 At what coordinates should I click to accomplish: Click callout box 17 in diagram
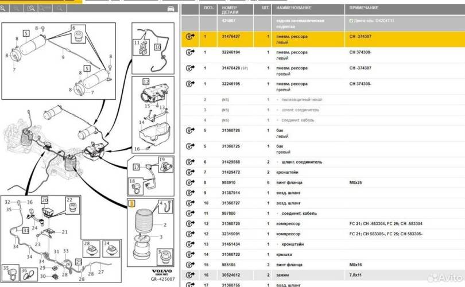(x=136, y=167)
